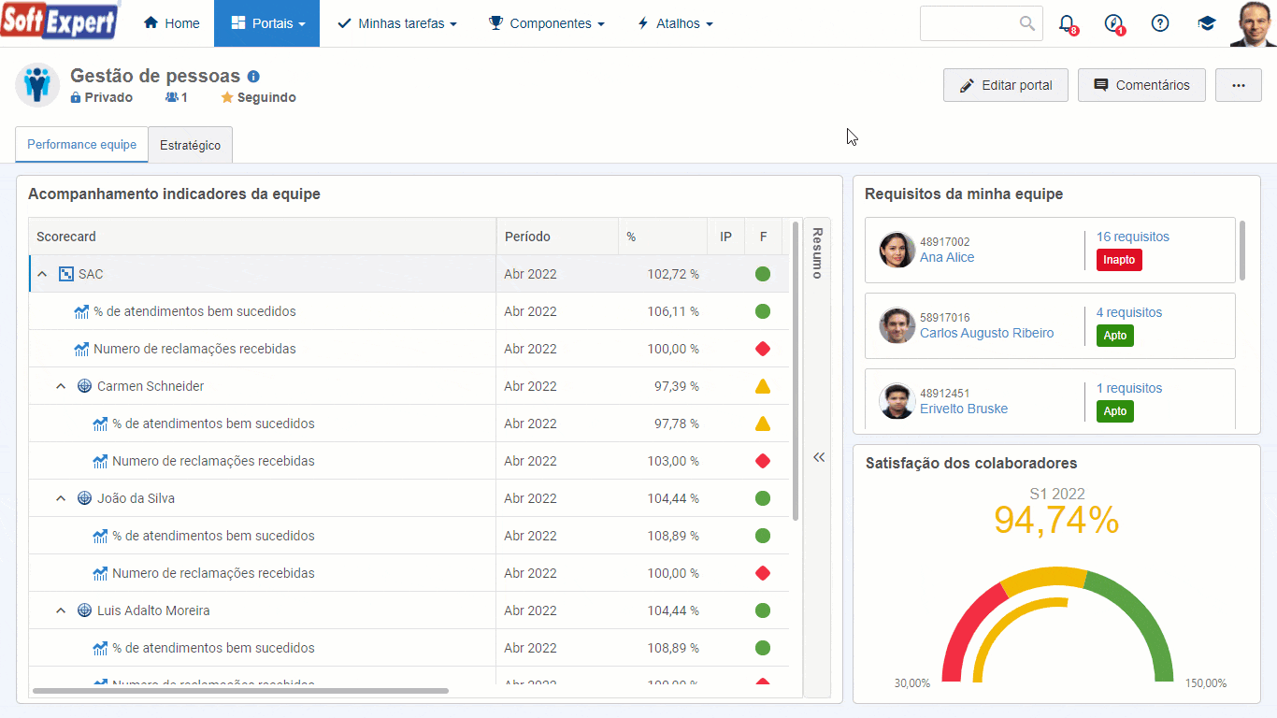
Task: Open the graduation cap training icon
Action: pyautogui.click(x=1207, y=23)
